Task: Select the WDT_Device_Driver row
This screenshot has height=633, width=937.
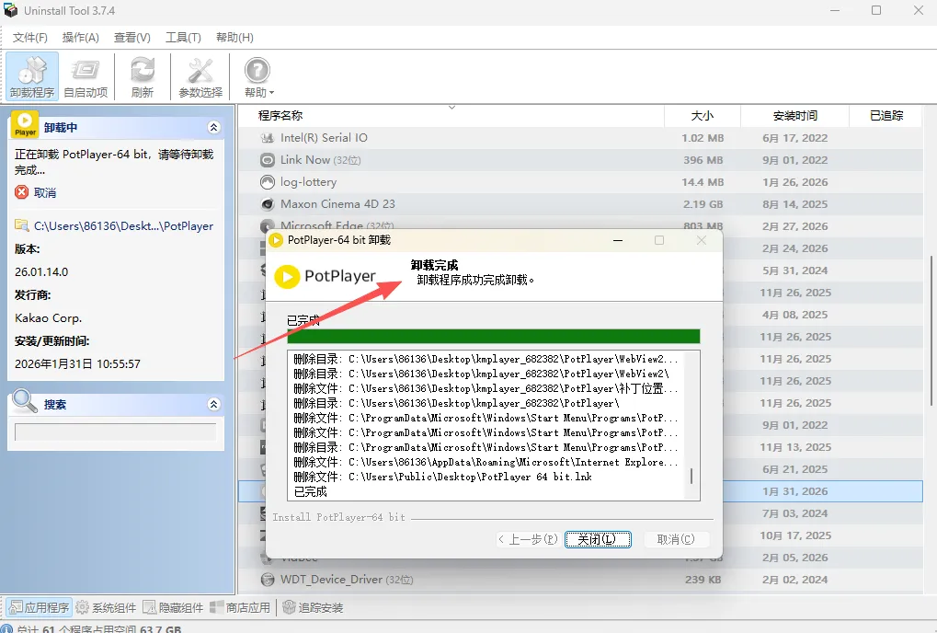Action: point(580,580)
